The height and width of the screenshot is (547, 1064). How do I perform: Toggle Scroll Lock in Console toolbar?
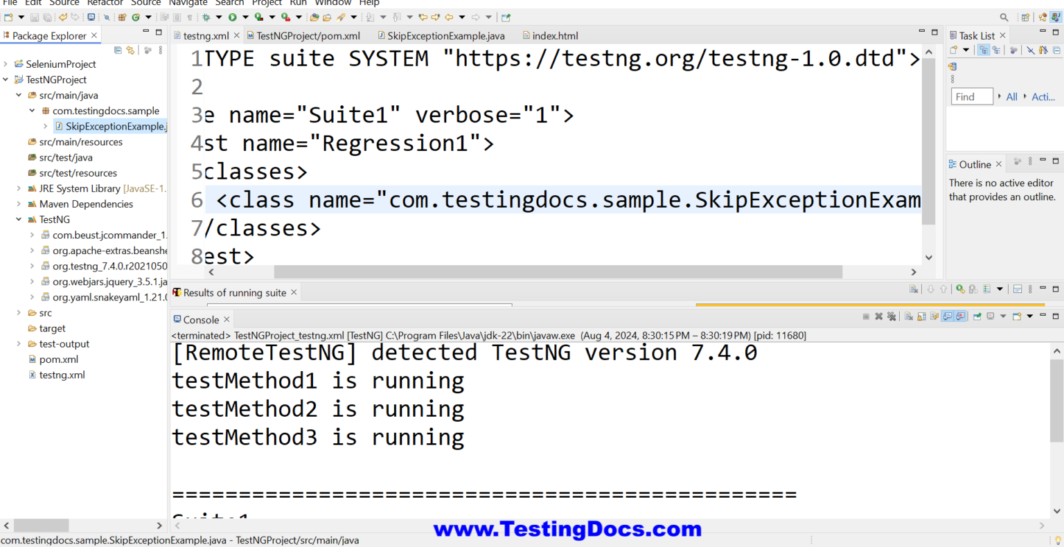click(x=921, y=316)
